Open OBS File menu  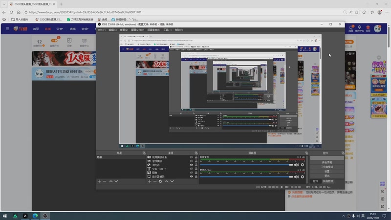click(102, 30)
